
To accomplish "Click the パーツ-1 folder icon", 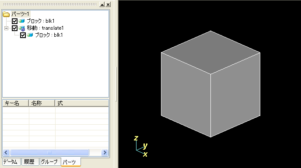I will [6, 14].
